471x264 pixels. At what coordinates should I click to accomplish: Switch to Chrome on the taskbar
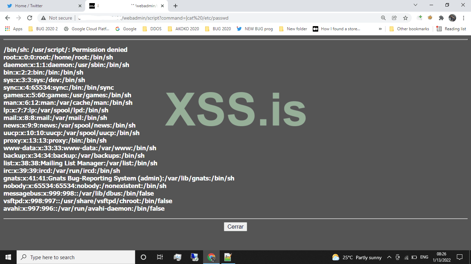pyautogui.click(x=211, y=257)
